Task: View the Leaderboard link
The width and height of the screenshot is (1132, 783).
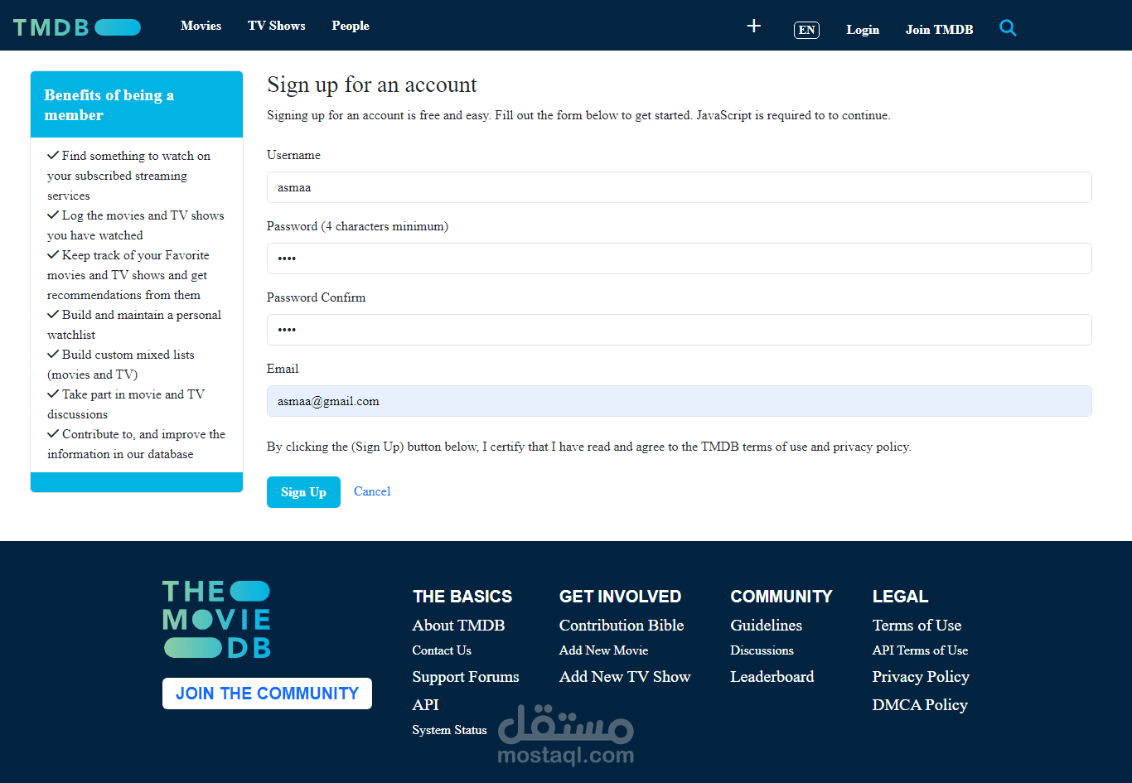Action: [x=772, y=677]
